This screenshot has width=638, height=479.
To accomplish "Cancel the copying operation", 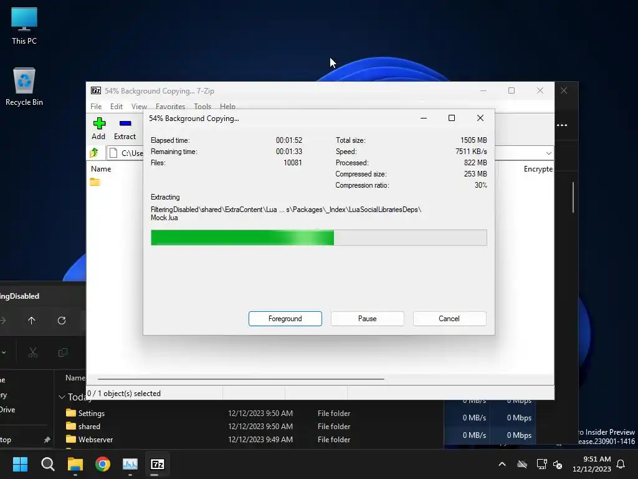I will [x=449, y=319].
